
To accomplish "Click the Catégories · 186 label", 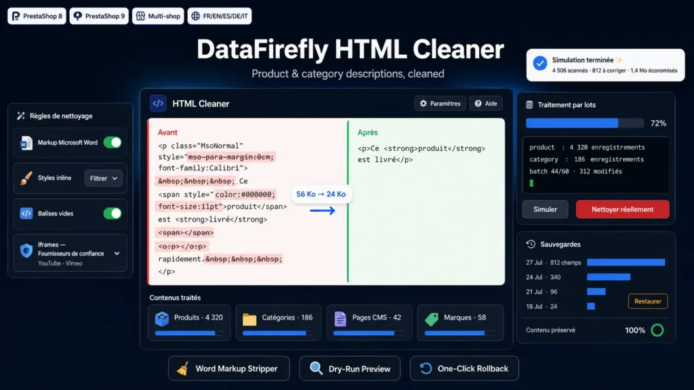I will coord(287,318).
